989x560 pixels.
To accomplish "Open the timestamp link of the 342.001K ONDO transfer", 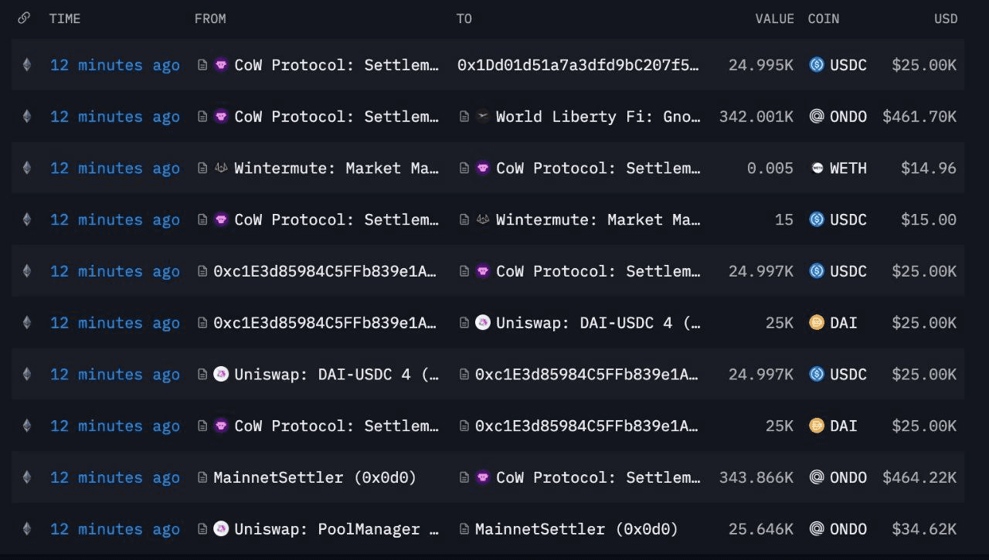I will click(115, 117).
